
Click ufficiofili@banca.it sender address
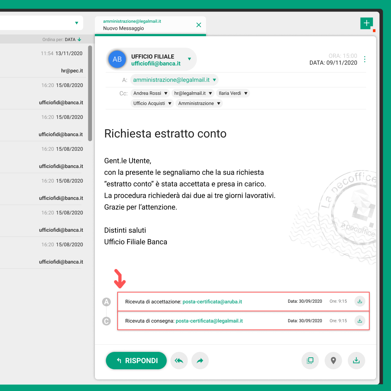coord(156,64)
